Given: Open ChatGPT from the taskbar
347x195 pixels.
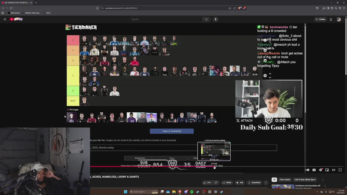Looking at the screenshot, I should click(x=210, y=192).
